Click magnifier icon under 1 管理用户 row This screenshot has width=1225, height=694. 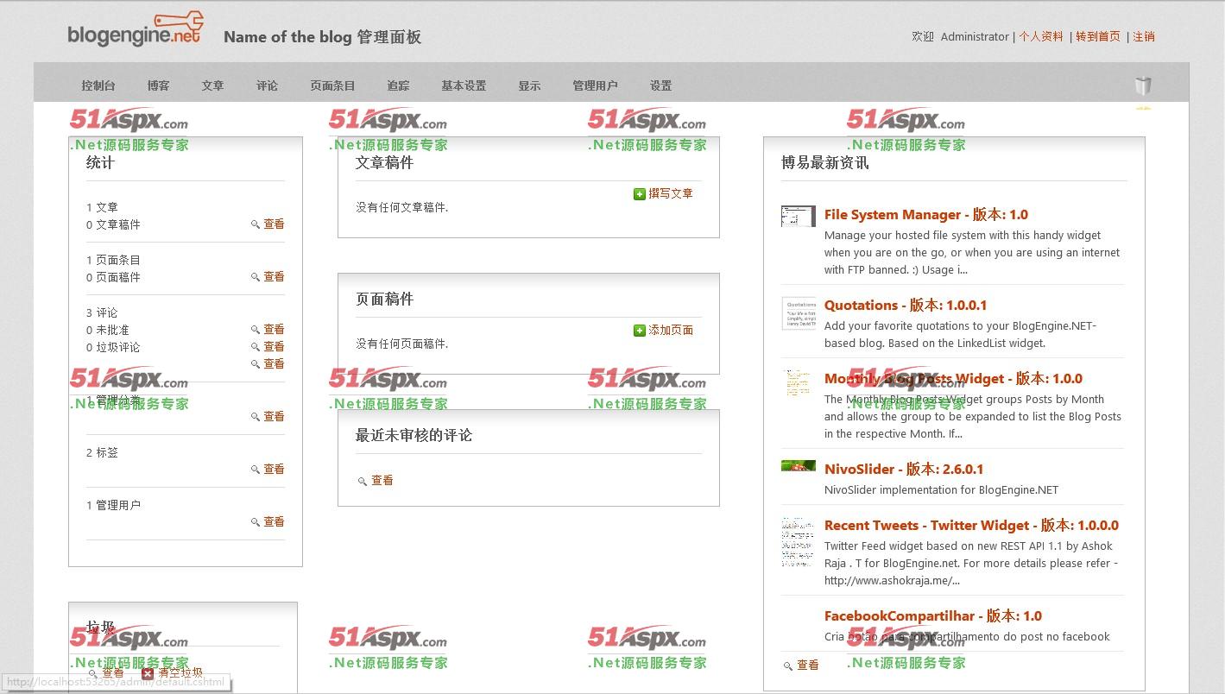[x=256, y=522]
